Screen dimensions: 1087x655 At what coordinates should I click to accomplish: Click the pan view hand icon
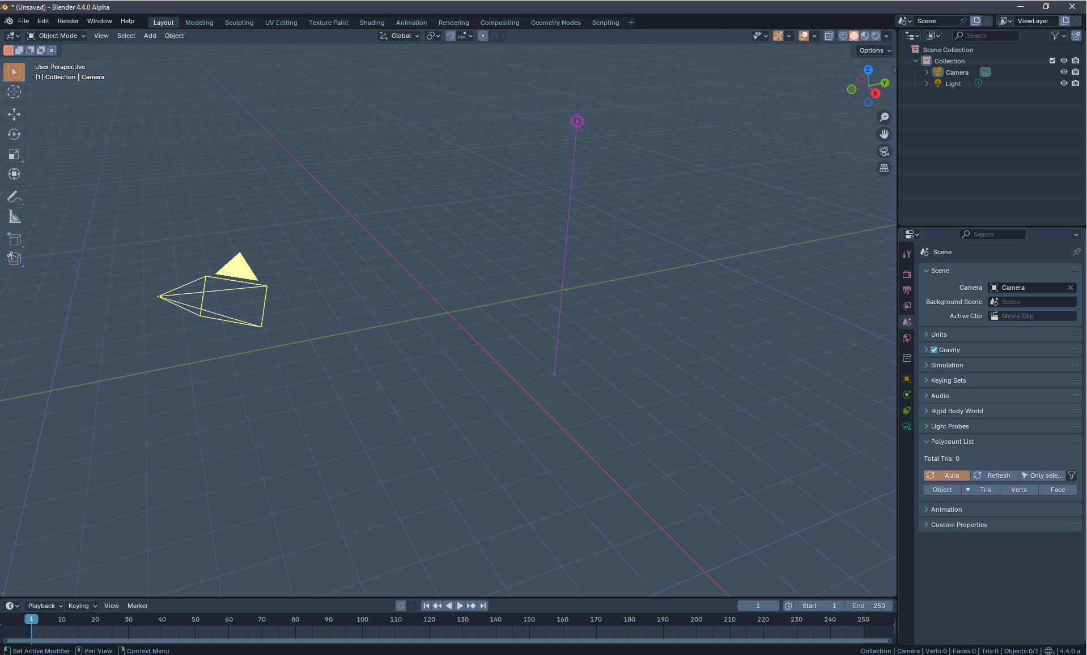pyautogui.click(x=884, y=134)
